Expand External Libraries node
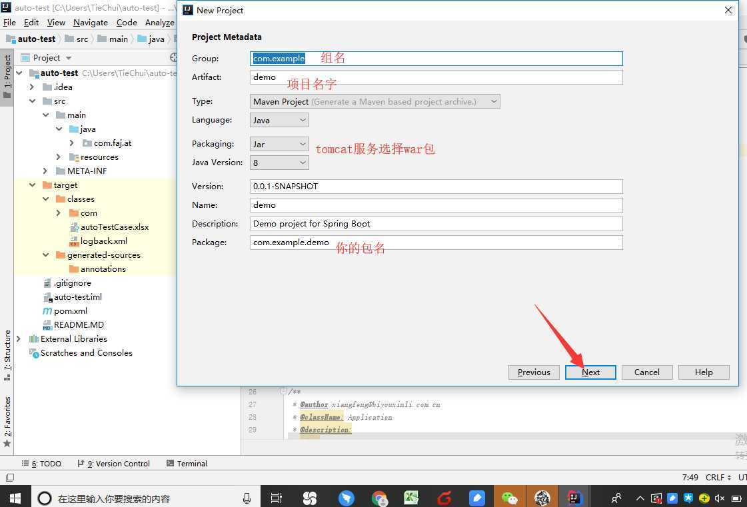Screen dimensions: 747x507 click(x=19, y=339)
